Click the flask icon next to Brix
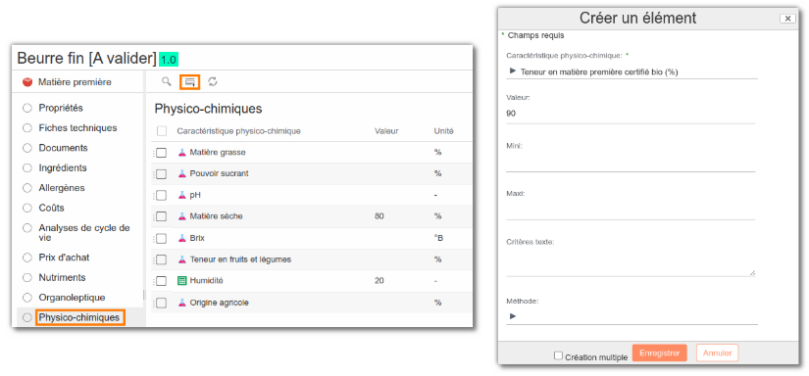The width and height of the screenshot is (809, 376). [x=181, y=238]
